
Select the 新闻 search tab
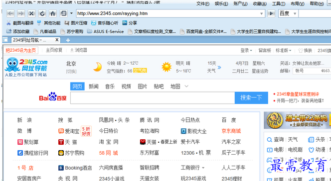[x=94, y=87]
